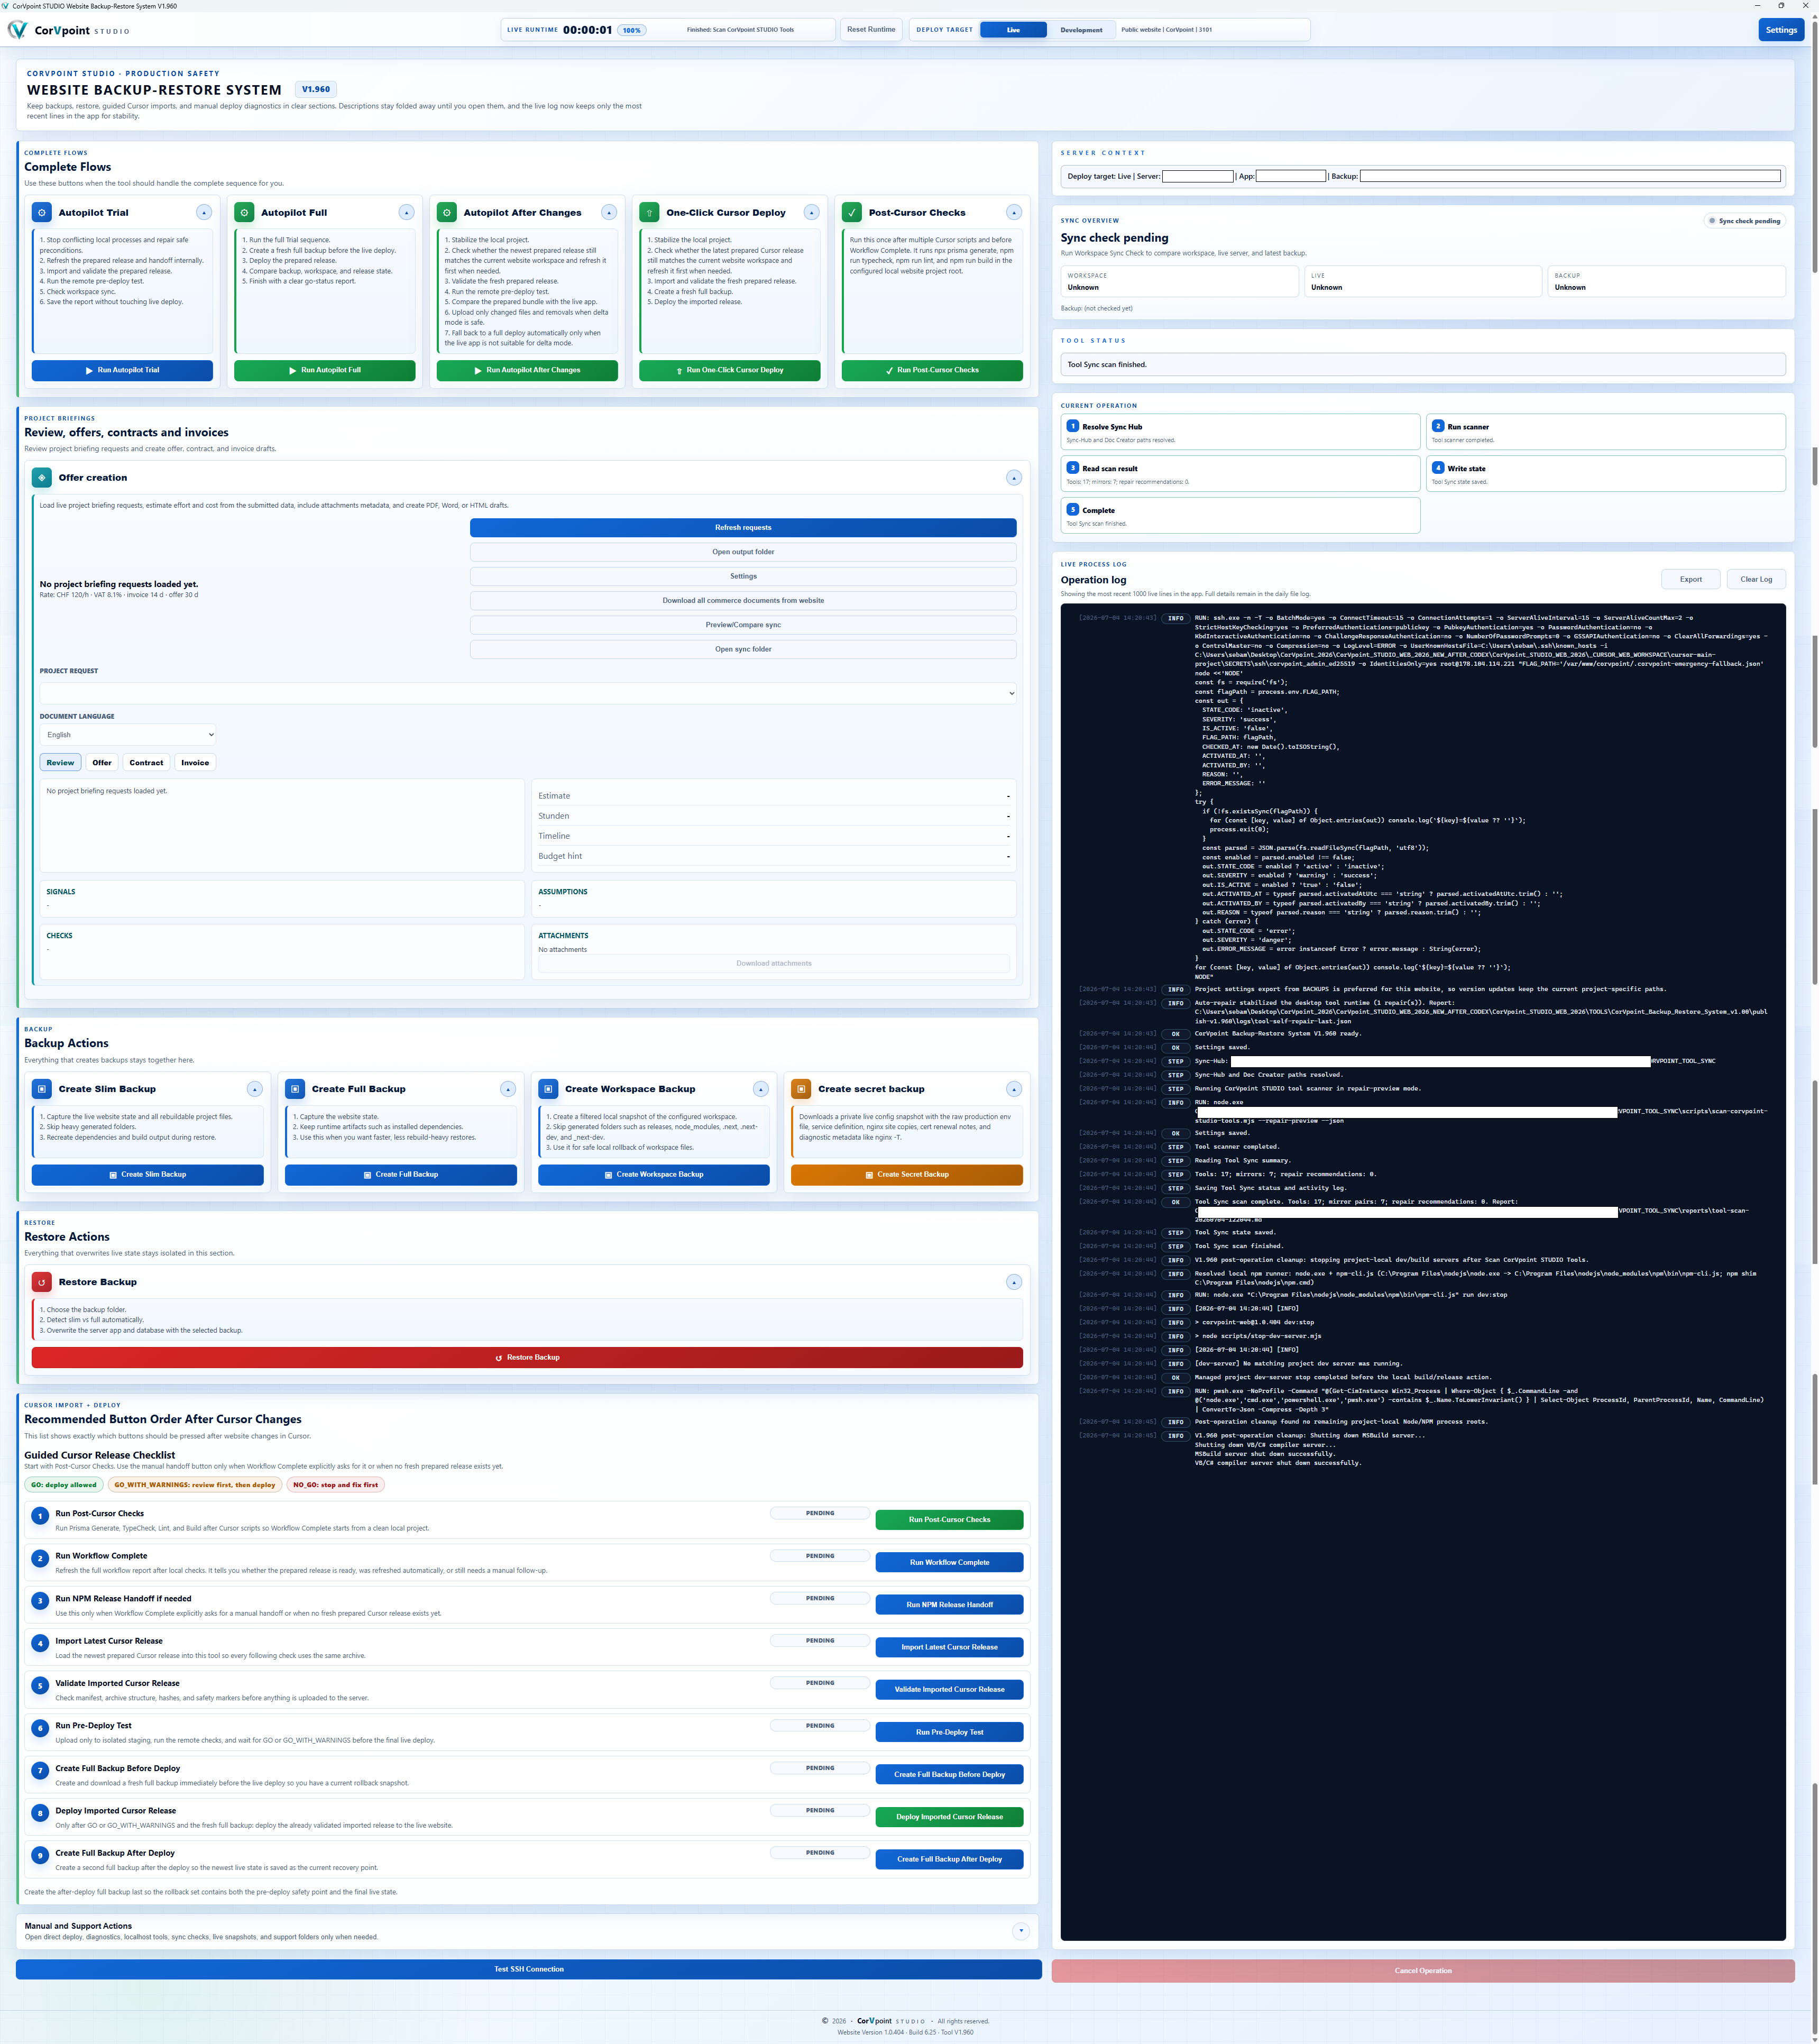Collapse the Autopilot After Changes card
This screenshot has height=2044, width=1819.
(609, 212)
